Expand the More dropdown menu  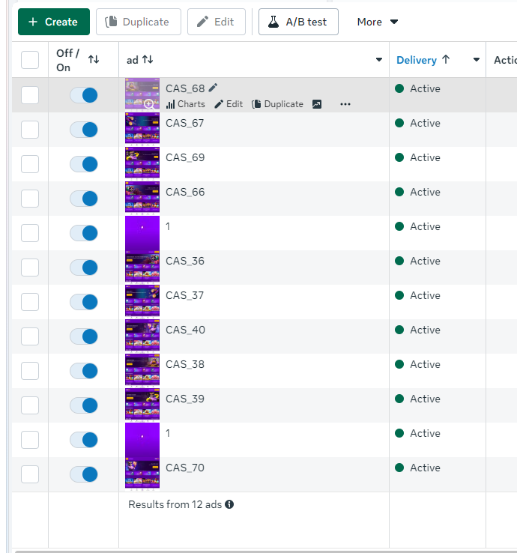click(378, 22)
